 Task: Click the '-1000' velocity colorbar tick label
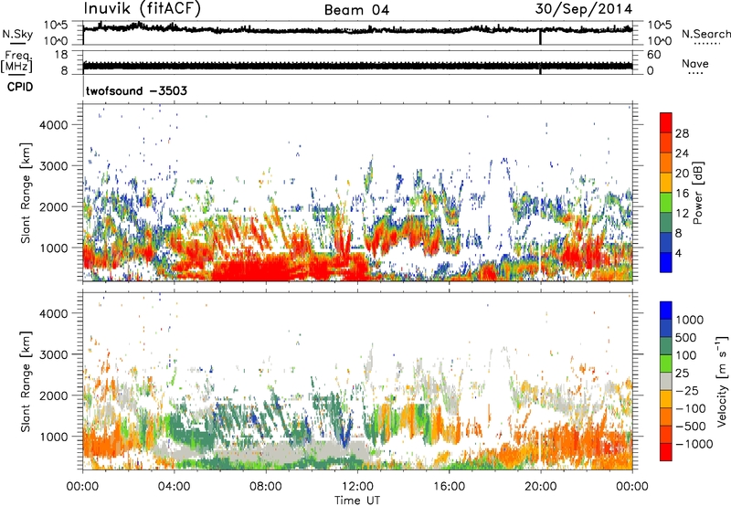click(x=694, y=444)
